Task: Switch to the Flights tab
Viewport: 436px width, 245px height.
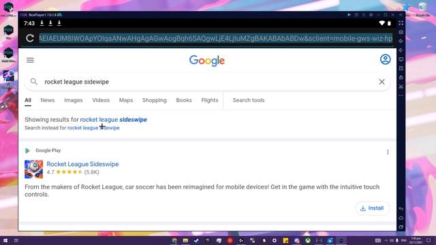Action: [210, 100]
